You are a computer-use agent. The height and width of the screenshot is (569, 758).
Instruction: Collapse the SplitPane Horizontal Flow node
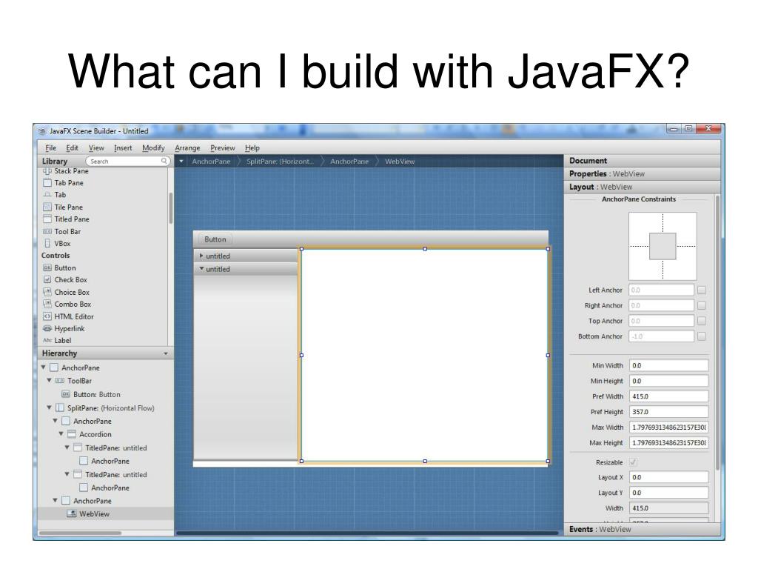coord(50,407)
